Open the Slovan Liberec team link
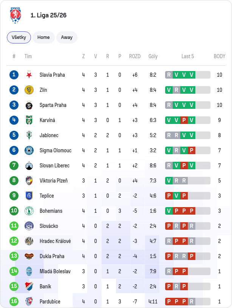This screenshot has width=232, height=308. click(55, 166)
